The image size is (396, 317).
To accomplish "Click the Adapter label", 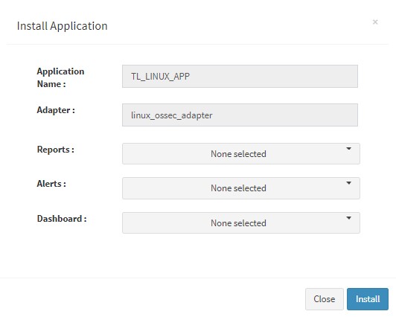I will point(56,110).
